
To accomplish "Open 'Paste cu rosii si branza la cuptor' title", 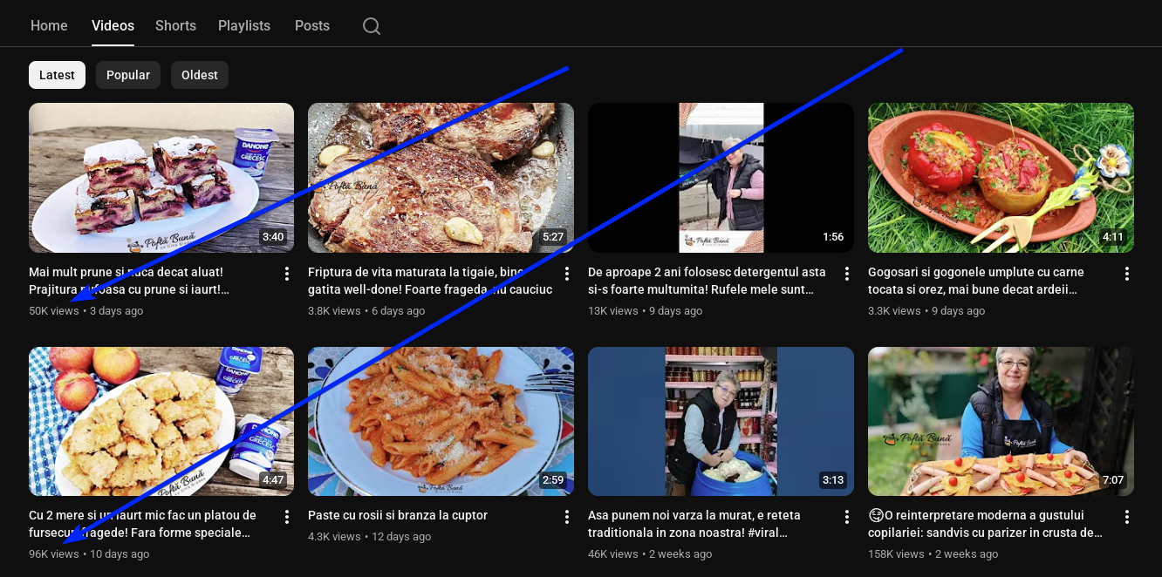I will (x=398, y=515).
